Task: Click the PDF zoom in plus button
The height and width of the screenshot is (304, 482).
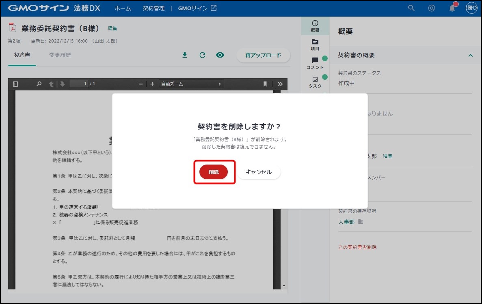Action: (152, 84)
